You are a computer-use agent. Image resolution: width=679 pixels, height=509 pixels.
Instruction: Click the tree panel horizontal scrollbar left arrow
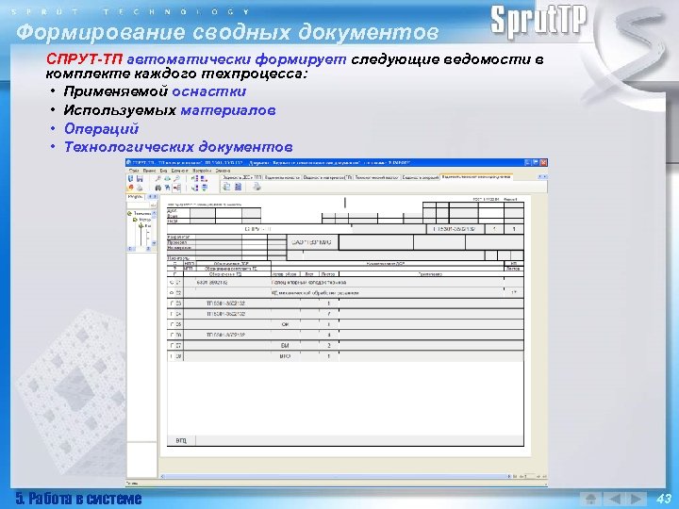[129, 249]
